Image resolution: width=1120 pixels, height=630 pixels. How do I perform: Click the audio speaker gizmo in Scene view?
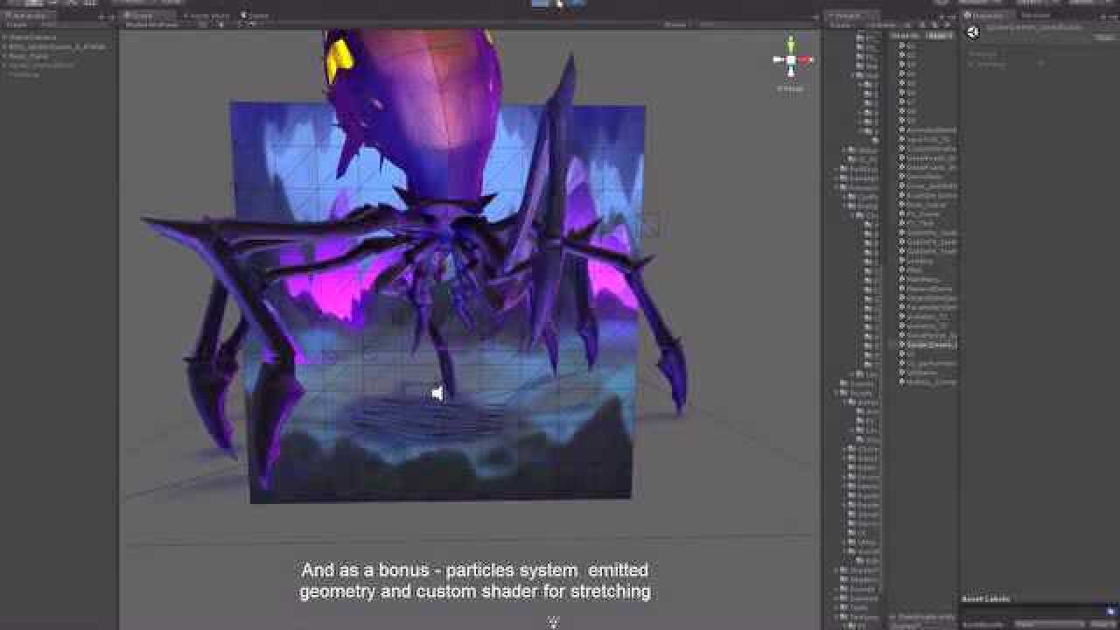click(435, 393)
